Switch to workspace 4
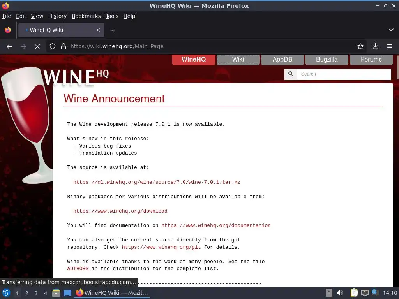 tap(46, 293)
